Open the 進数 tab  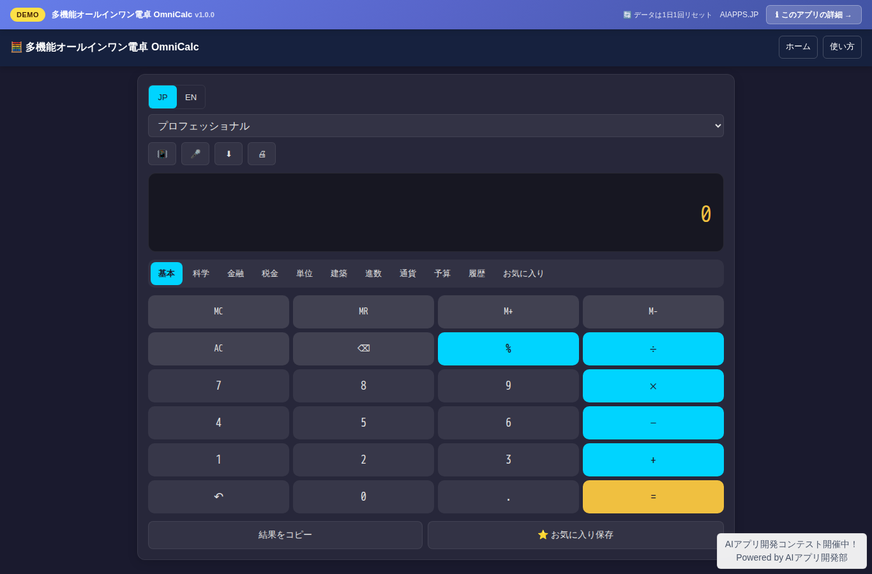[373, 274]
